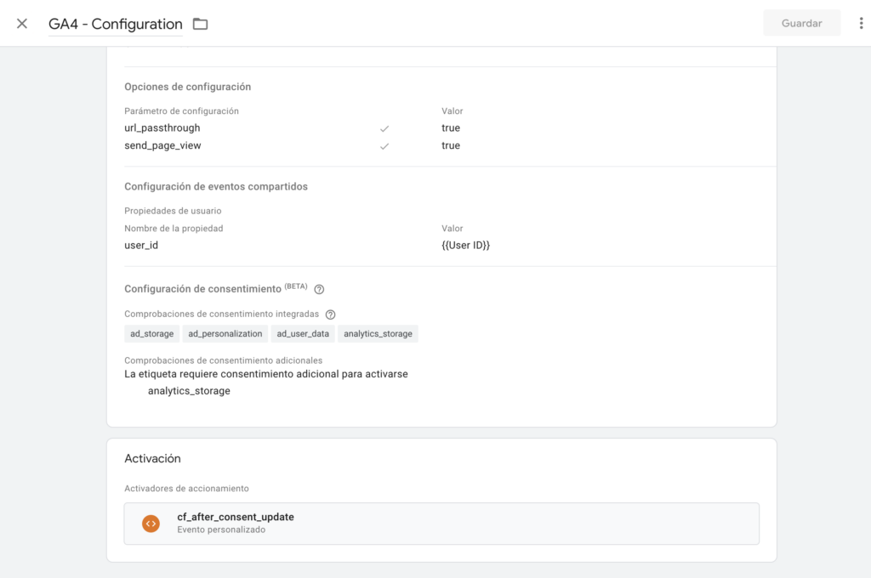This screenshot has width=871, height=578.
Task: Click the user_id property name
Action: 141,245
